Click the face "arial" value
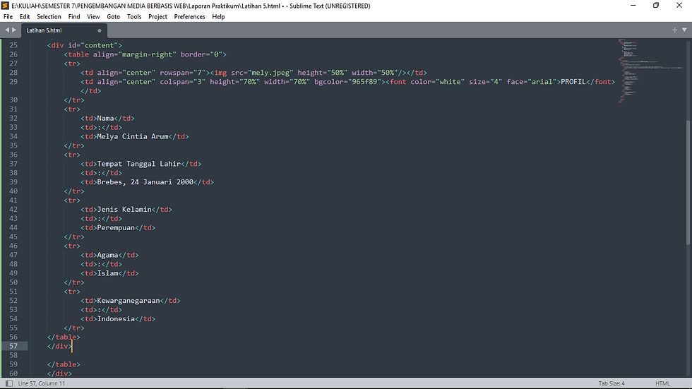This screenshot has width=692, height=389. pos(542,82)
